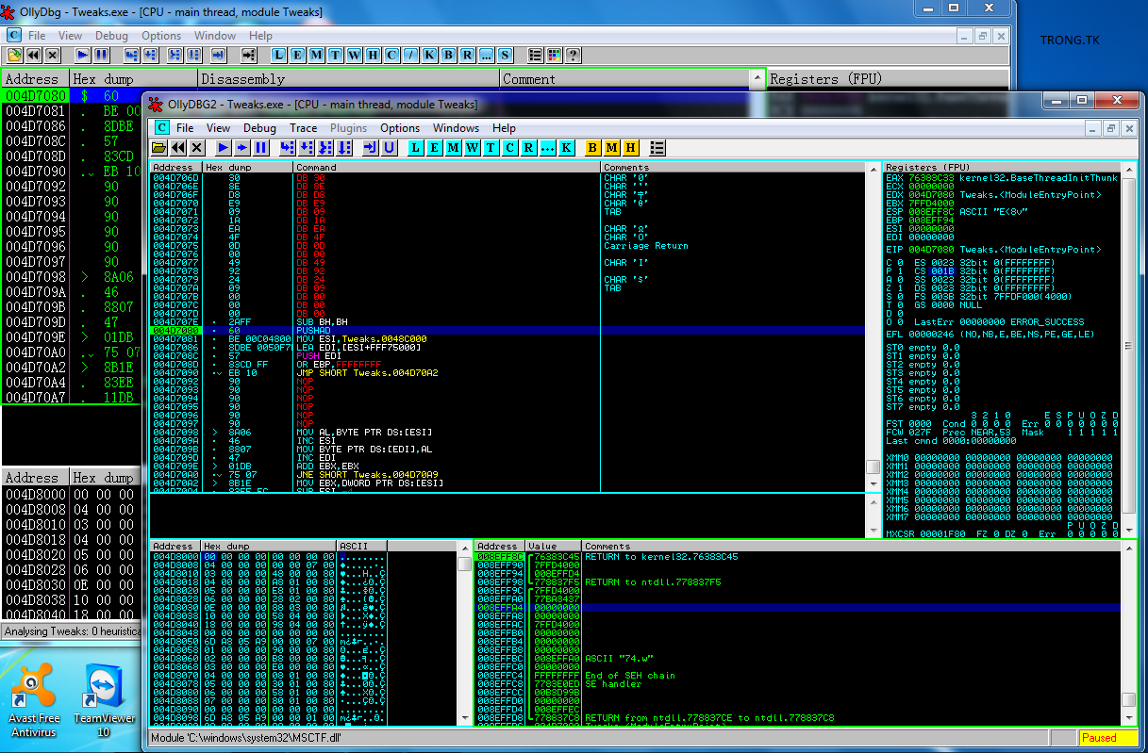Open Threads via OllyDBG2's T icon
Viewport: 1148px width, 753px height.
click(491, 148)
